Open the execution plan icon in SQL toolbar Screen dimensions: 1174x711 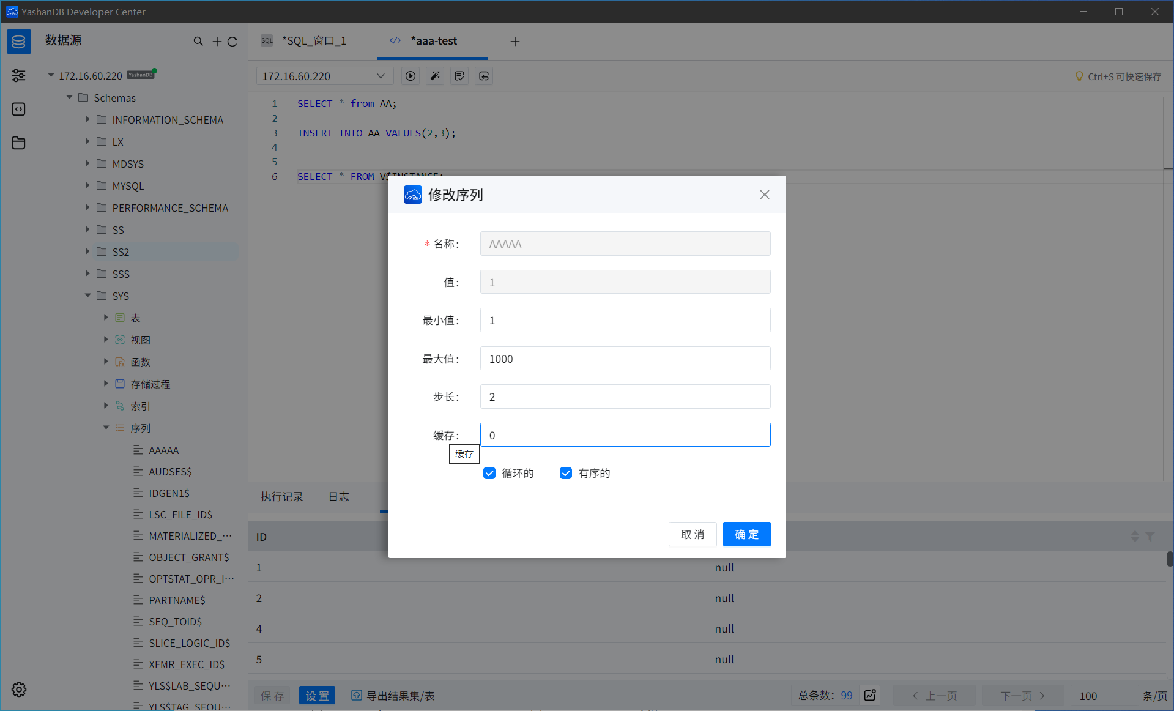tap(459, 76)
